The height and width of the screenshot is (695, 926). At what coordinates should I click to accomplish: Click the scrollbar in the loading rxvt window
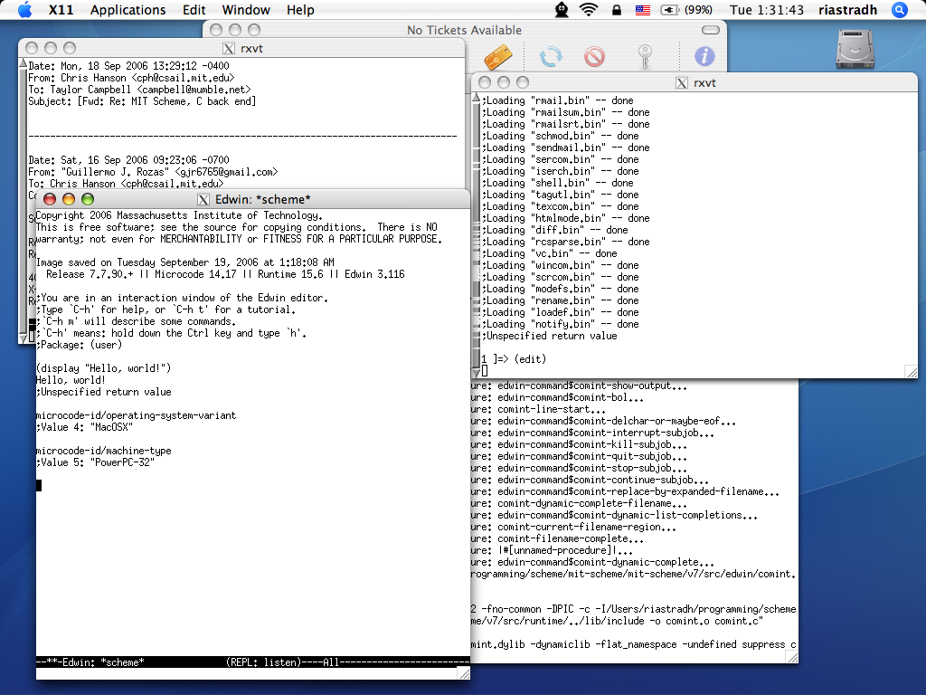click(477, 226)
